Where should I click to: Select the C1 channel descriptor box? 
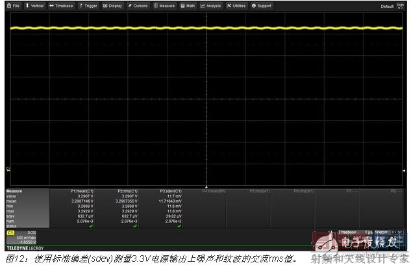[21, 237]
